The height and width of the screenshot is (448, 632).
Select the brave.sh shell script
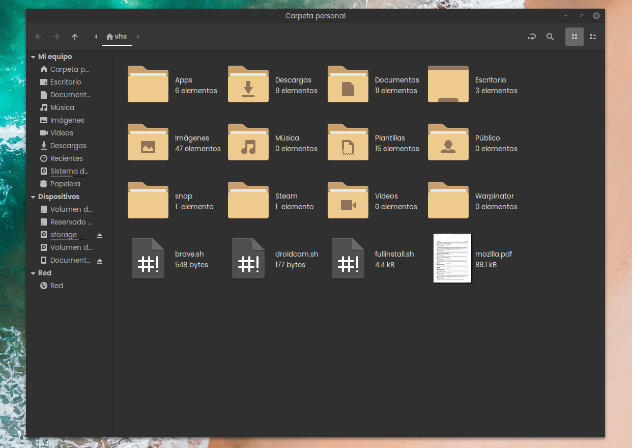pos(148,258)
